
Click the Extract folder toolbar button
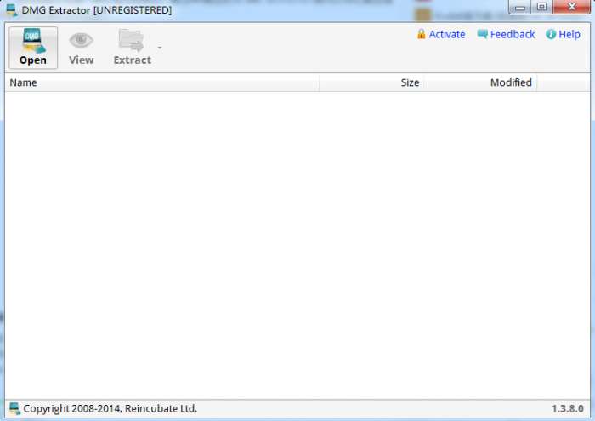tap(132, 48)
